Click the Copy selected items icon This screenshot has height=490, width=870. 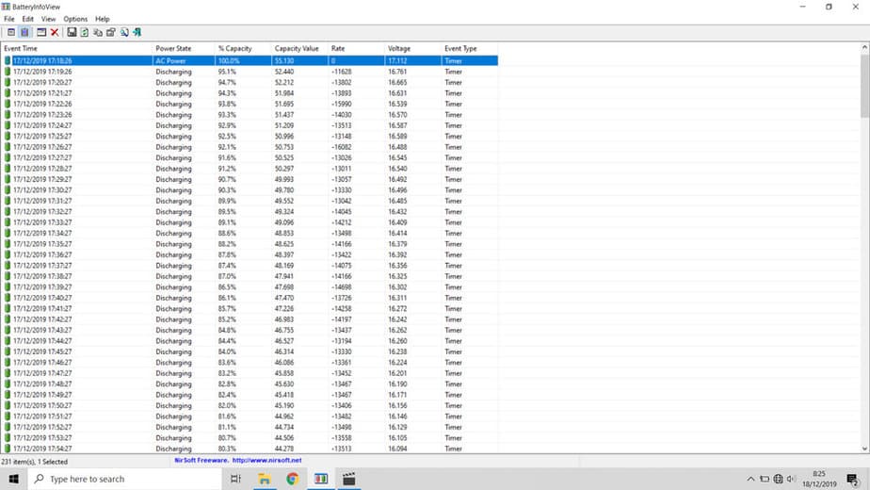tap(98, 32)
